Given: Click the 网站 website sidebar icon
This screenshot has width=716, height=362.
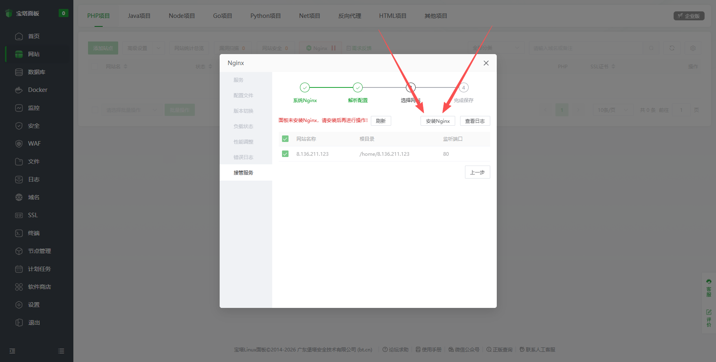Looking at the screenshot, I should coord(19,54).
